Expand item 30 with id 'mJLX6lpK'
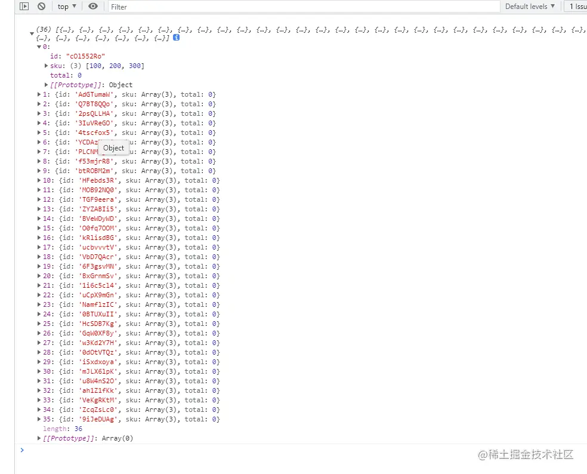 click(x=39, y=371)
